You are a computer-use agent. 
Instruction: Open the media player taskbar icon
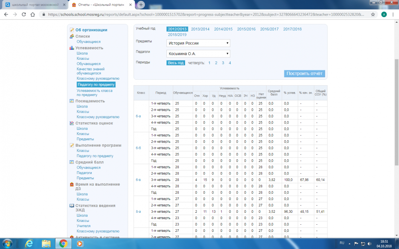pyautogui.click(x=80, y=244)
